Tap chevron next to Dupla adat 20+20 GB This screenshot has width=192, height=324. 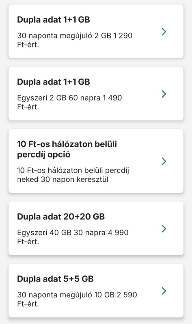[x=164, y=228]
